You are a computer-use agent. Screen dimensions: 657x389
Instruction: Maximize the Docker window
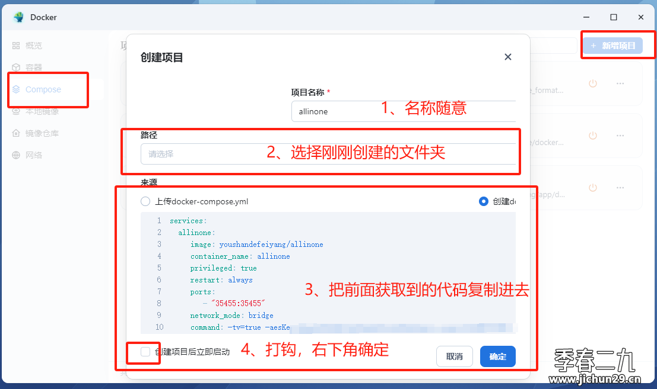614,17
